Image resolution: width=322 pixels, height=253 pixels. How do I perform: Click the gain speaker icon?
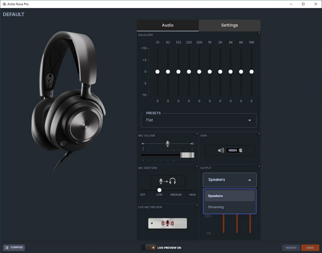pyautogui.click(x=221, y=150)
